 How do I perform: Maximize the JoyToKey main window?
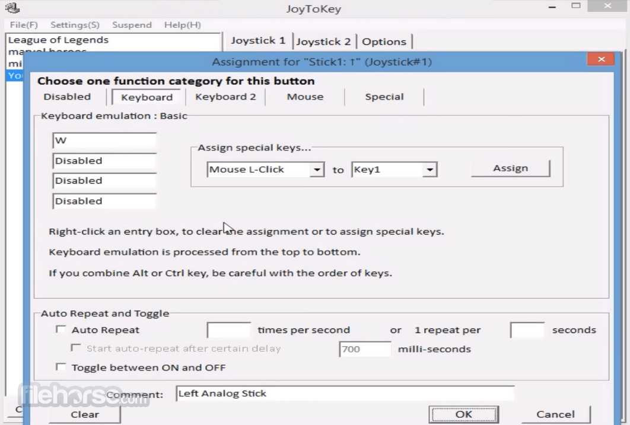click(x=576, y=6)
